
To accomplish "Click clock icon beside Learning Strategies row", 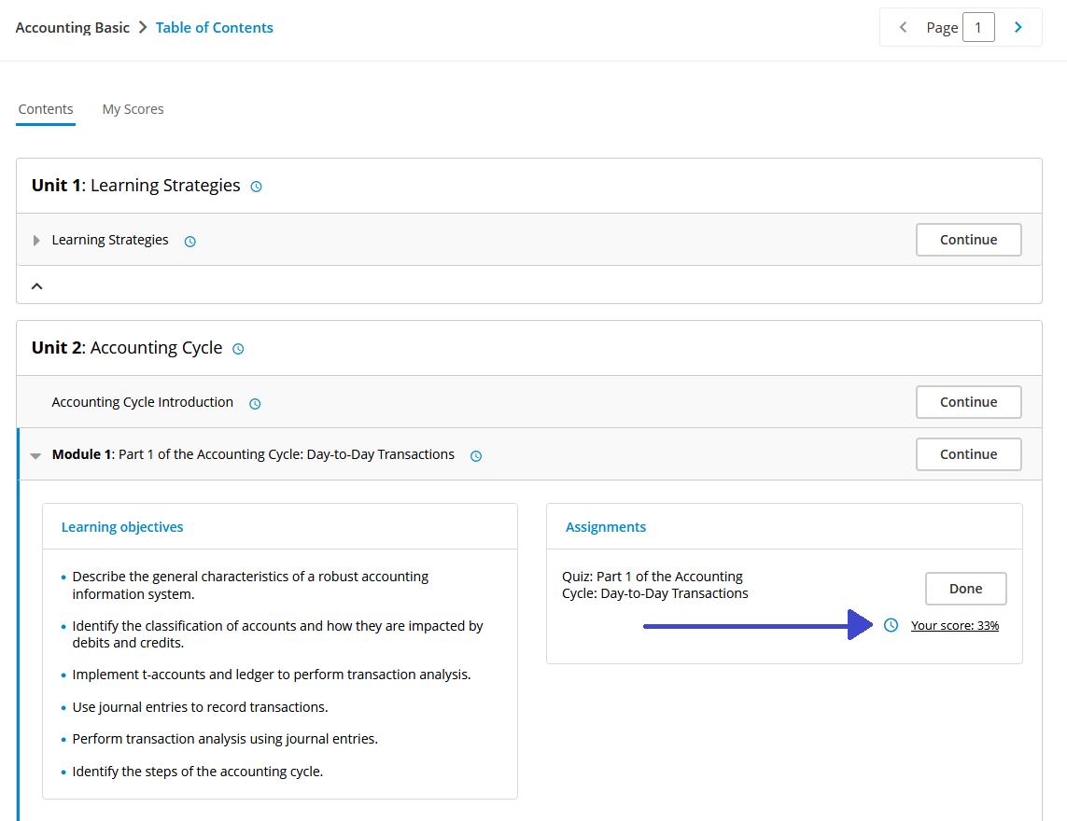I will pos(190,241).
